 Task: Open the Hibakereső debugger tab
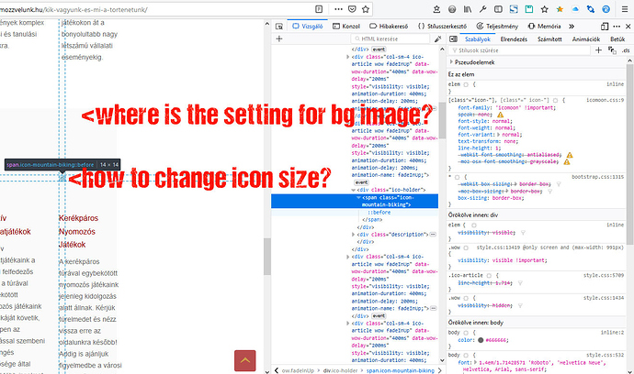(x=389, y=27)
